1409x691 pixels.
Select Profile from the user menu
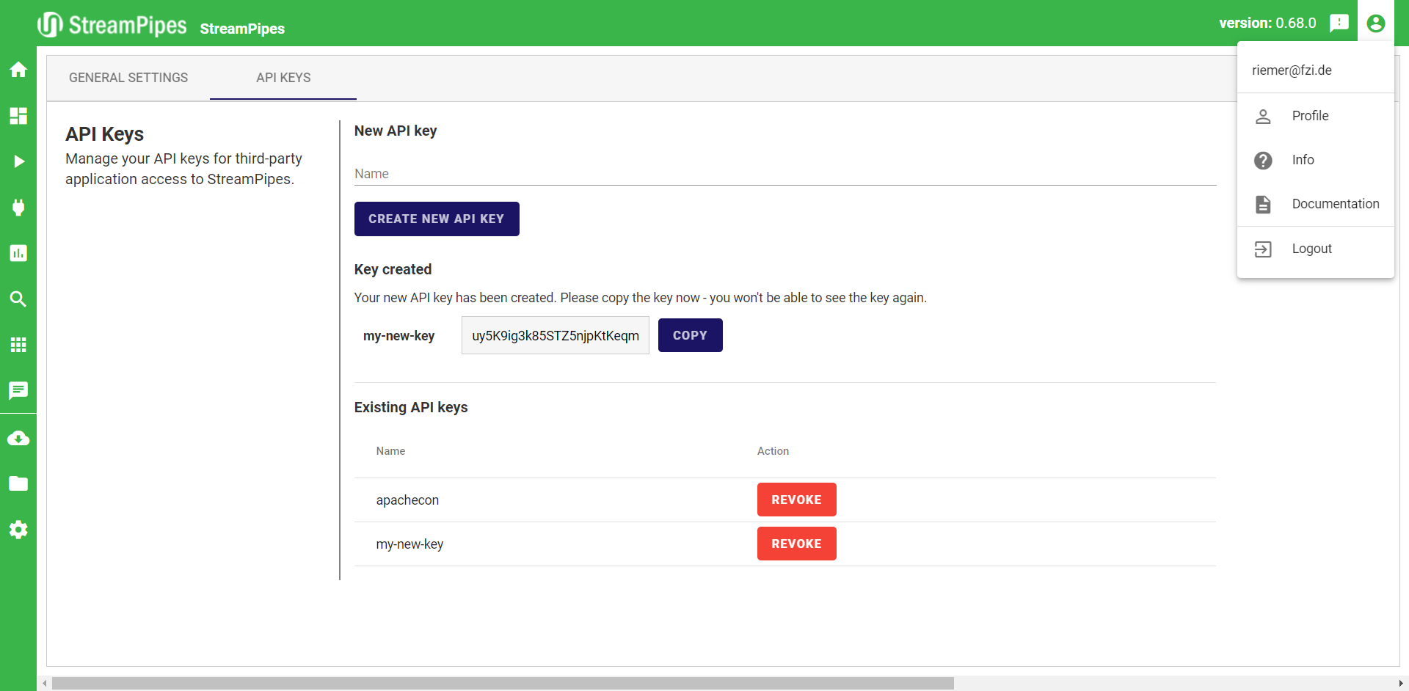[1310, 116]
